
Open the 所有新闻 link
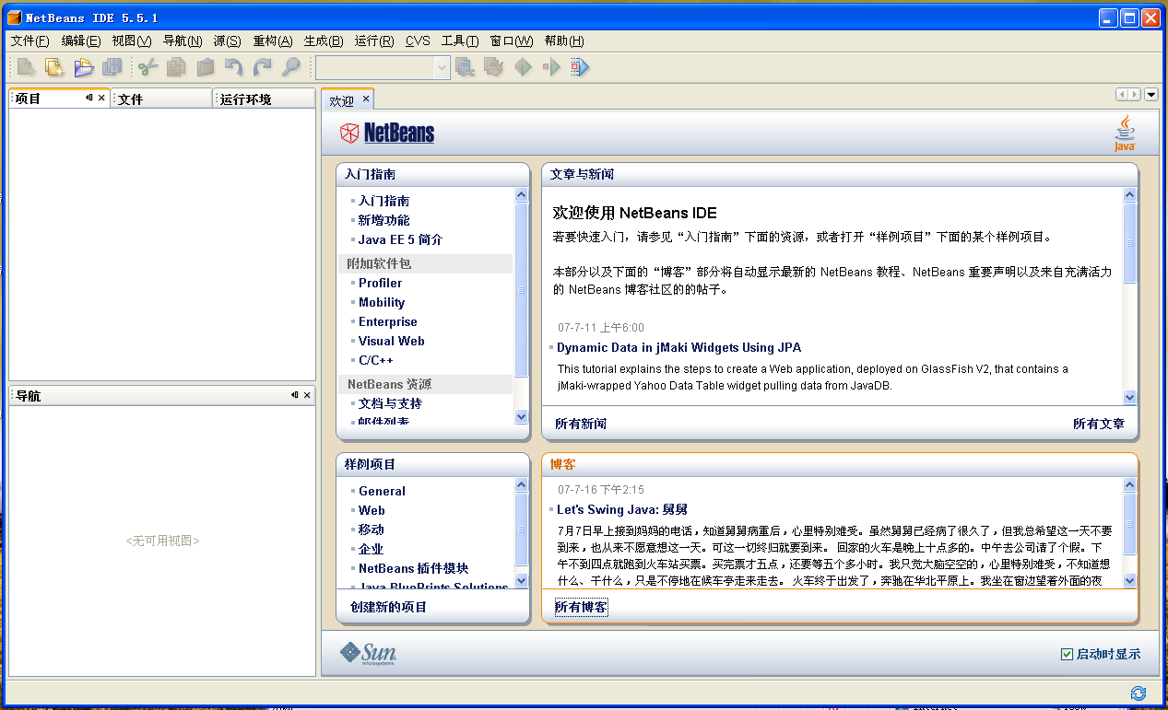point(581,424)
